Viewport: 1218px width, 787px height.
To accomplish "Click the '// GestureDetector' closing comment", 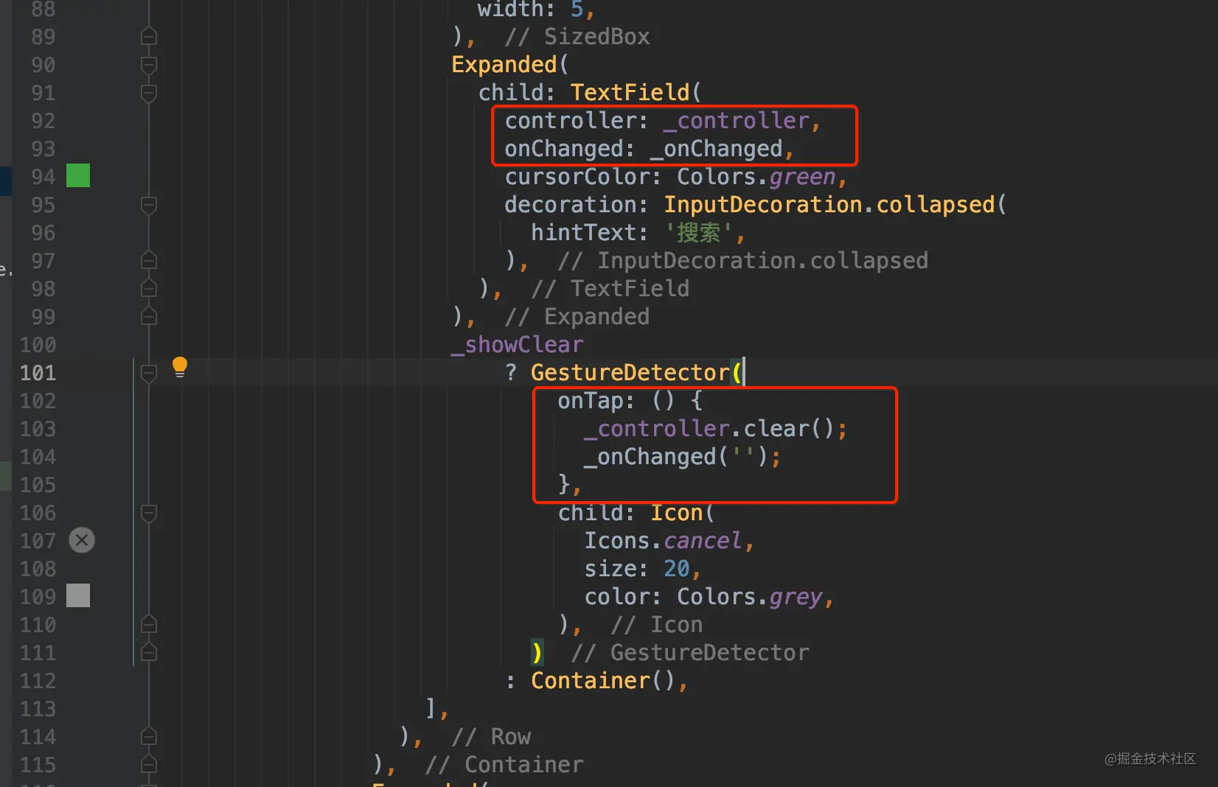I will point(690,653).
